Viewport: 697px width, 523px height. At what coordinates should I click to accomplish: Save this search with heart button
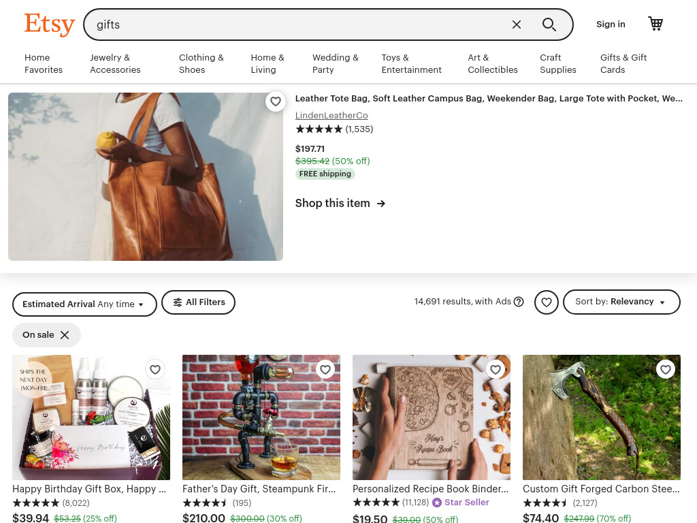547,302
